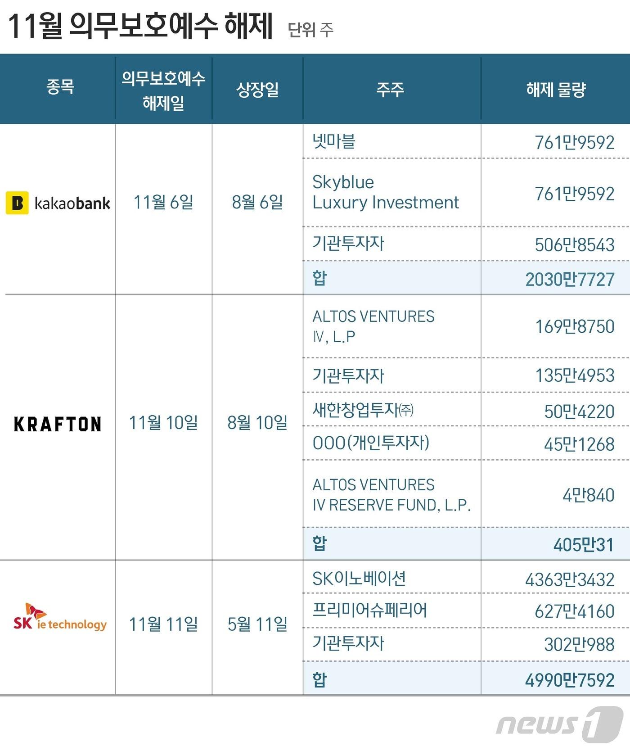
Task: Click the 프리미어슈페리어 shareholder cell
Action: (369, 611)
